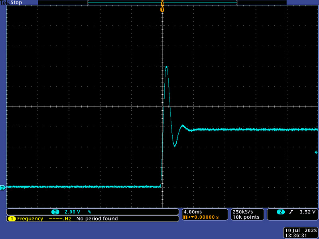Click the orange trigger delay T icon
This screenshot has width=319, height=239.
tap(185, 217)
